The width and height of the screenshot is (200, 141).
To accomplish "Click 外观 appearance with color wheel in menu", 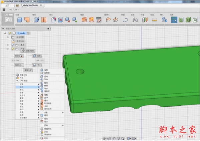I will pos(22,78).
